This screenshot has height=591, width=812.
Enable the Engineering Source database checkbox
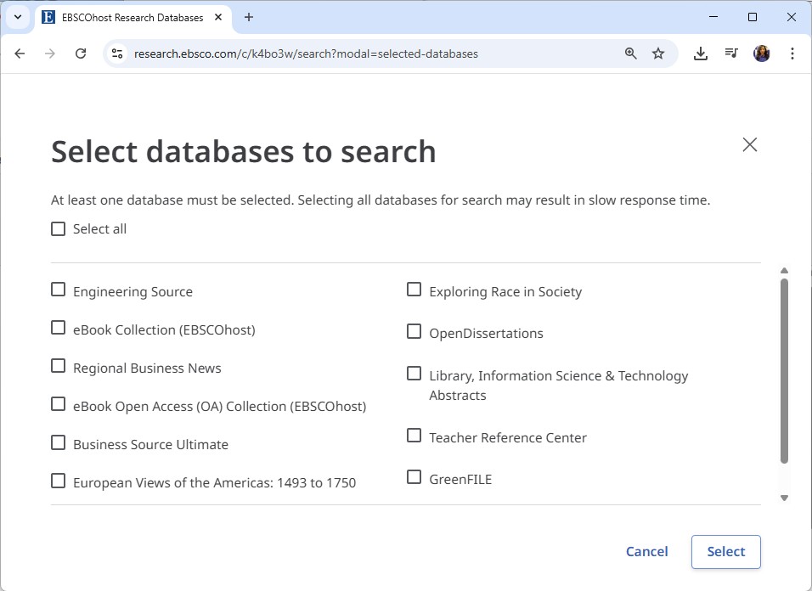click(59, 290)
